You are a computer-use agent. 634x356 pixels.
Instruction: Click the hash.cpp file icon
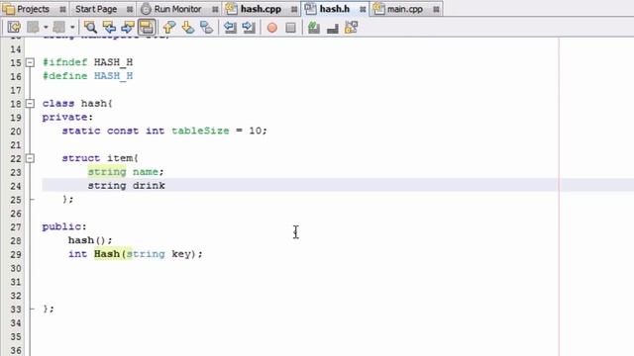[x=231, y=9]
